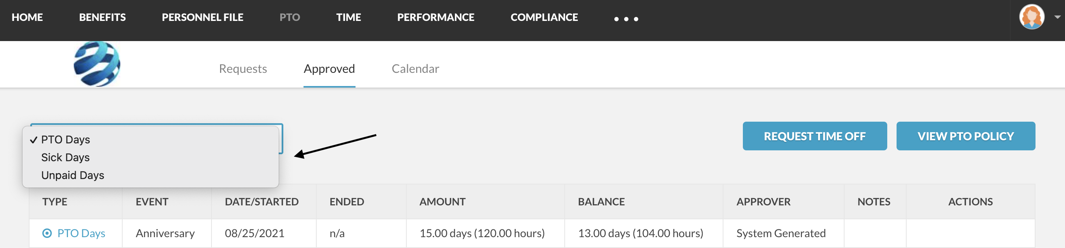Image resolution: width=1065 pixels, height=248 pixels.
Task: Open Personnel File menu item
Action: (x=202, y=17)
